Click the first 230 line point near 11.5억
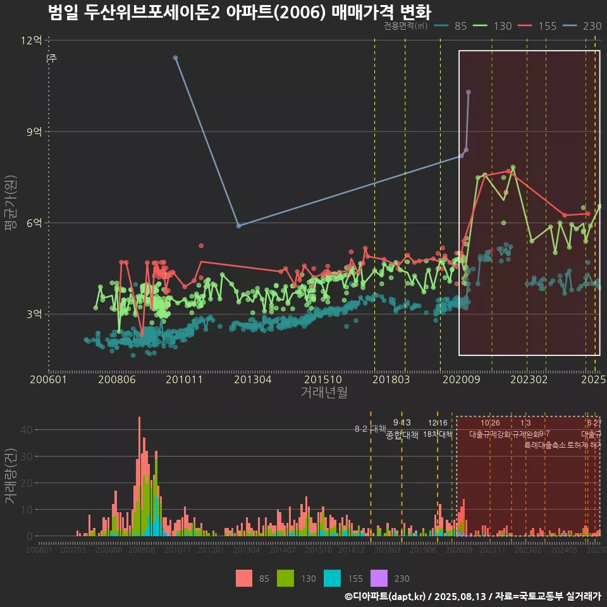 (175, 58)
